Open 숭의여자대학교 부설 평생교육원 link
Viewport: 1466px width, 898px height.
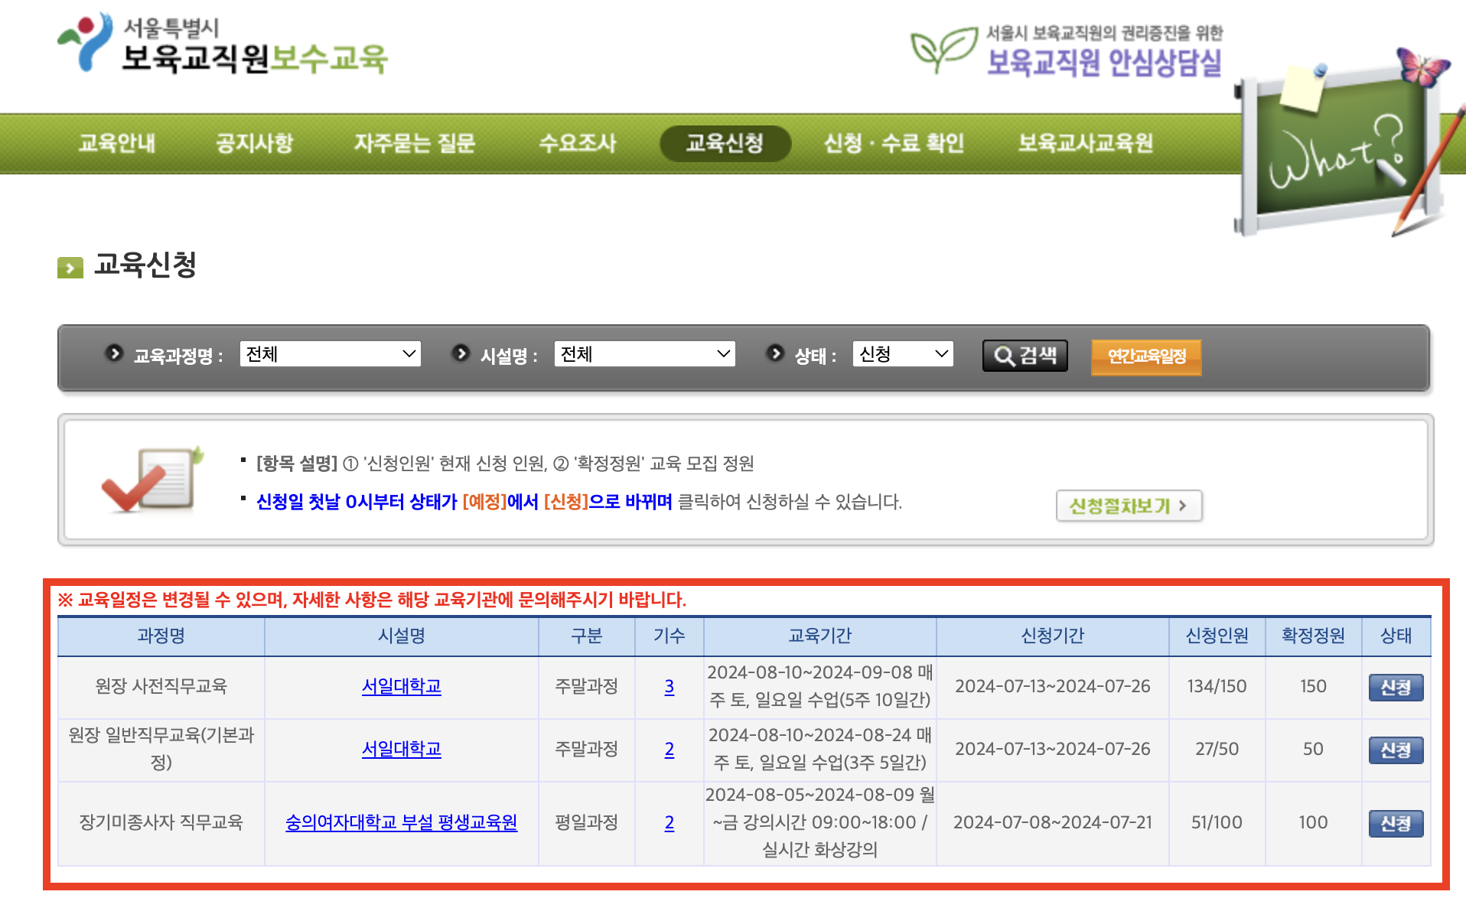[x=401, y=824]
